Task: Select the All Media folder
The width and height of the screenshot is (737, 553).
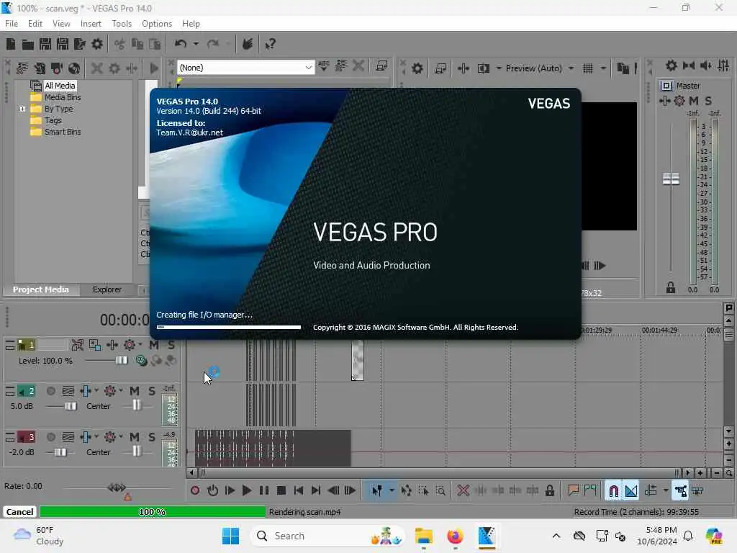Action: click(x=60, y=86)
